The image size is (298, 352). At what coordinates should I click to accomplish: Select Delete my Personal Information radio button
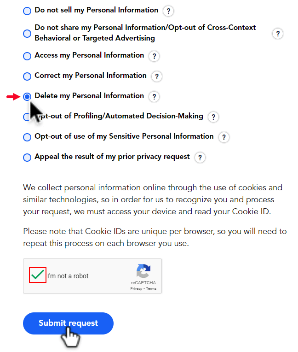coord(27,97)
